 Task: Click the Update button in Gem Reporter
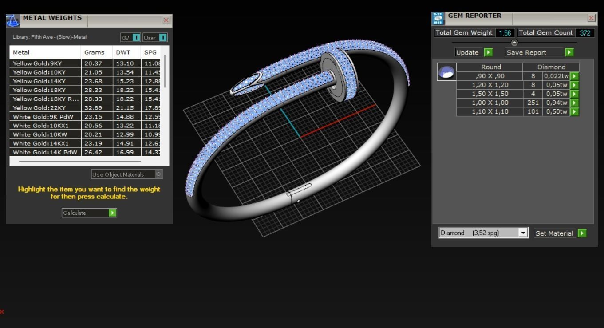point(474,52)
